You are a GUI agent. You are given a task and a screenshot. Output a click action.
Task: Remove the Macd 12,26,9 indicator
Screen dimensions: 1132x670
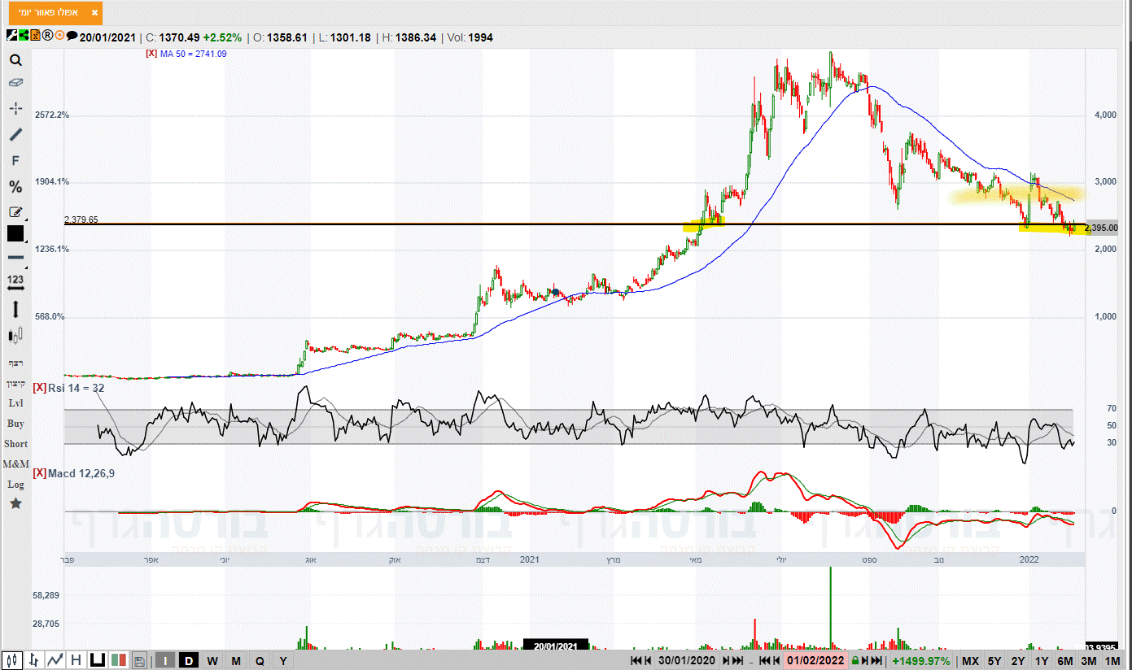(x=38, y=472)
